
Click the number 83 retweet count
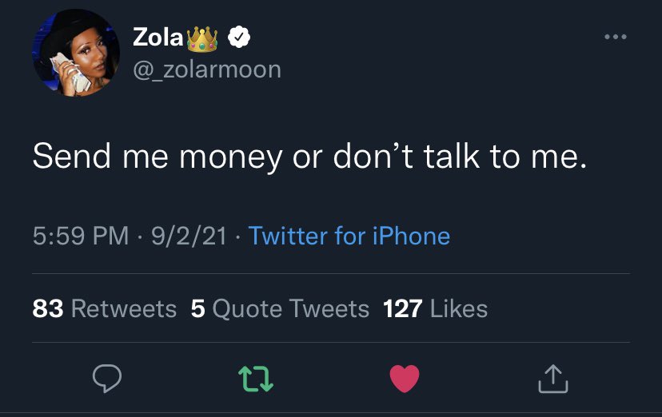[x=48, y=308]
